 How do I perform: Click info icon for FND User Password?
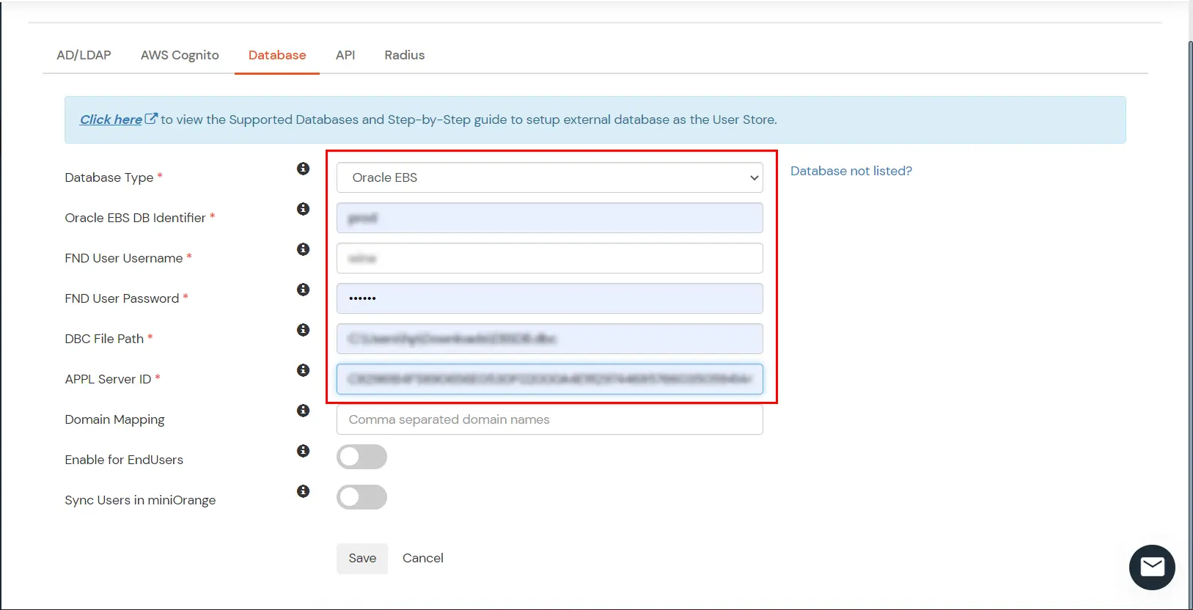[x=303, y=290]
